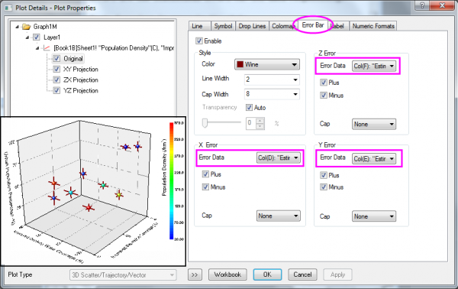
Task: Uncheck the Enable error bar checkbox
Action: point(199,41)
